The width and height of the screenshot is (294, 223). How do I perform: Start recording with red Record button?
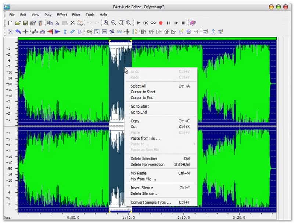[x=161, y=23]
